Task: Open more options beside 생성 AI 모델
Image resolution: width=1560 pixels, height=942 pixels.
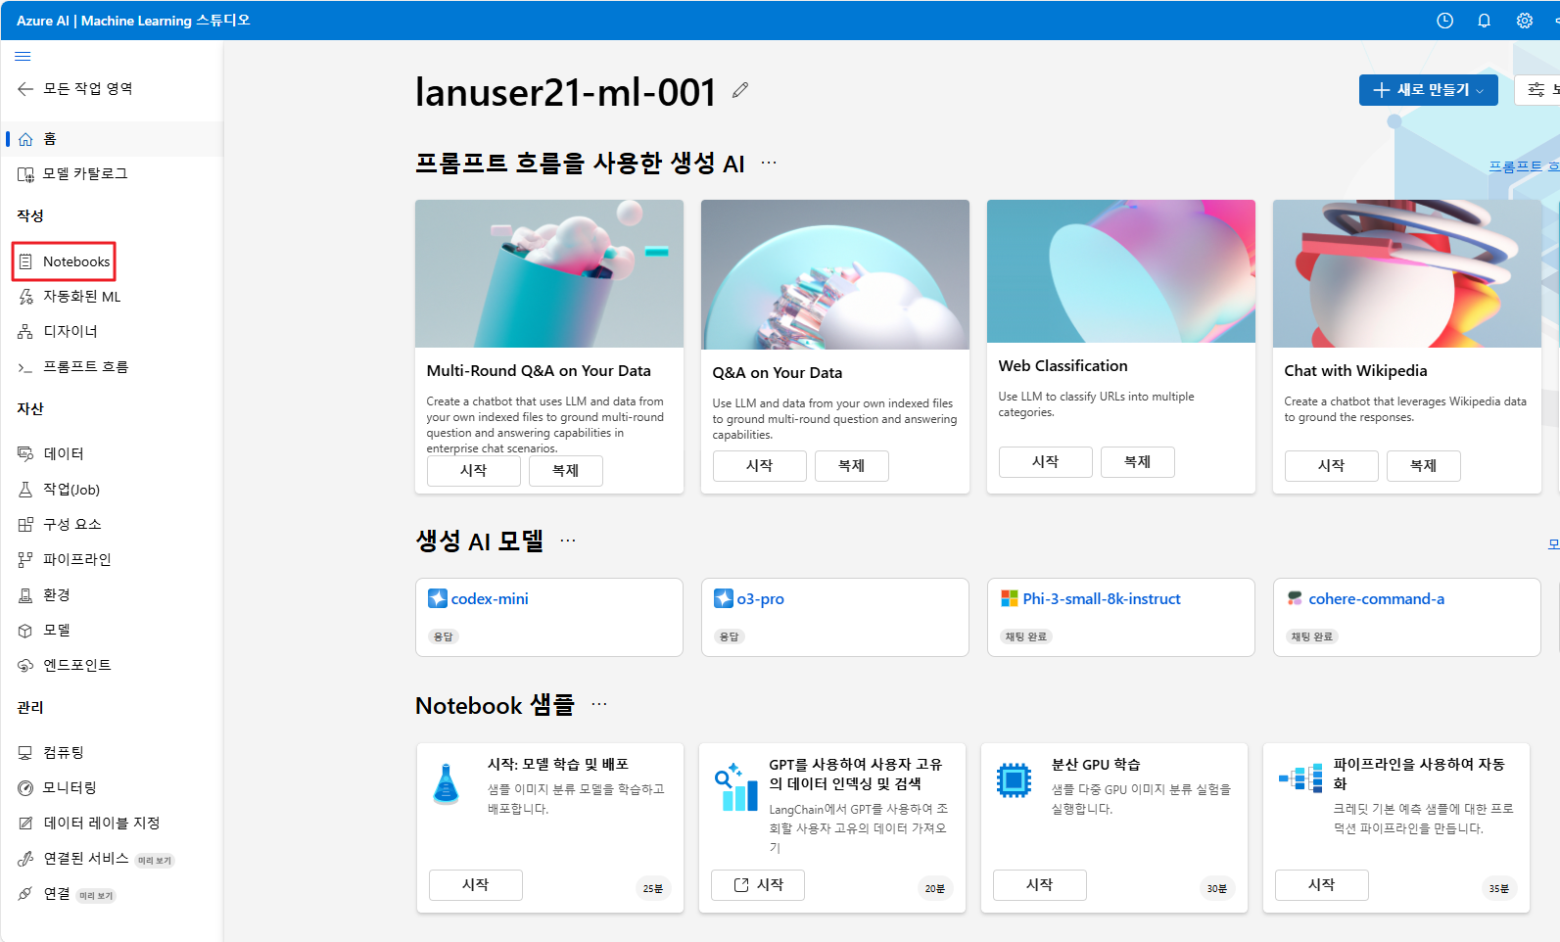Action: click(568, 541)
